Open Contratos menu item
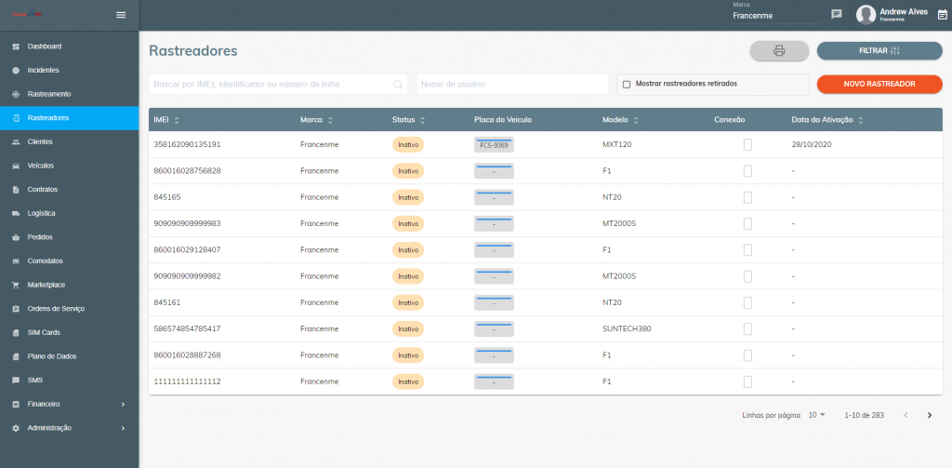The image size is (952, 468). pyautogui.click(x=69, y=190)
